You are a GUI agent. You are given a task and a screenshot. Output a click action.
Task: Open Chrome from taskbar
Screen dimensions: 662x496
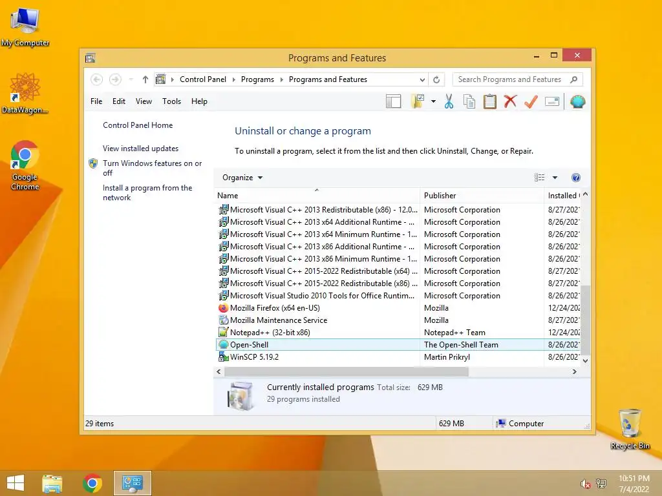[x=92, y=483]
